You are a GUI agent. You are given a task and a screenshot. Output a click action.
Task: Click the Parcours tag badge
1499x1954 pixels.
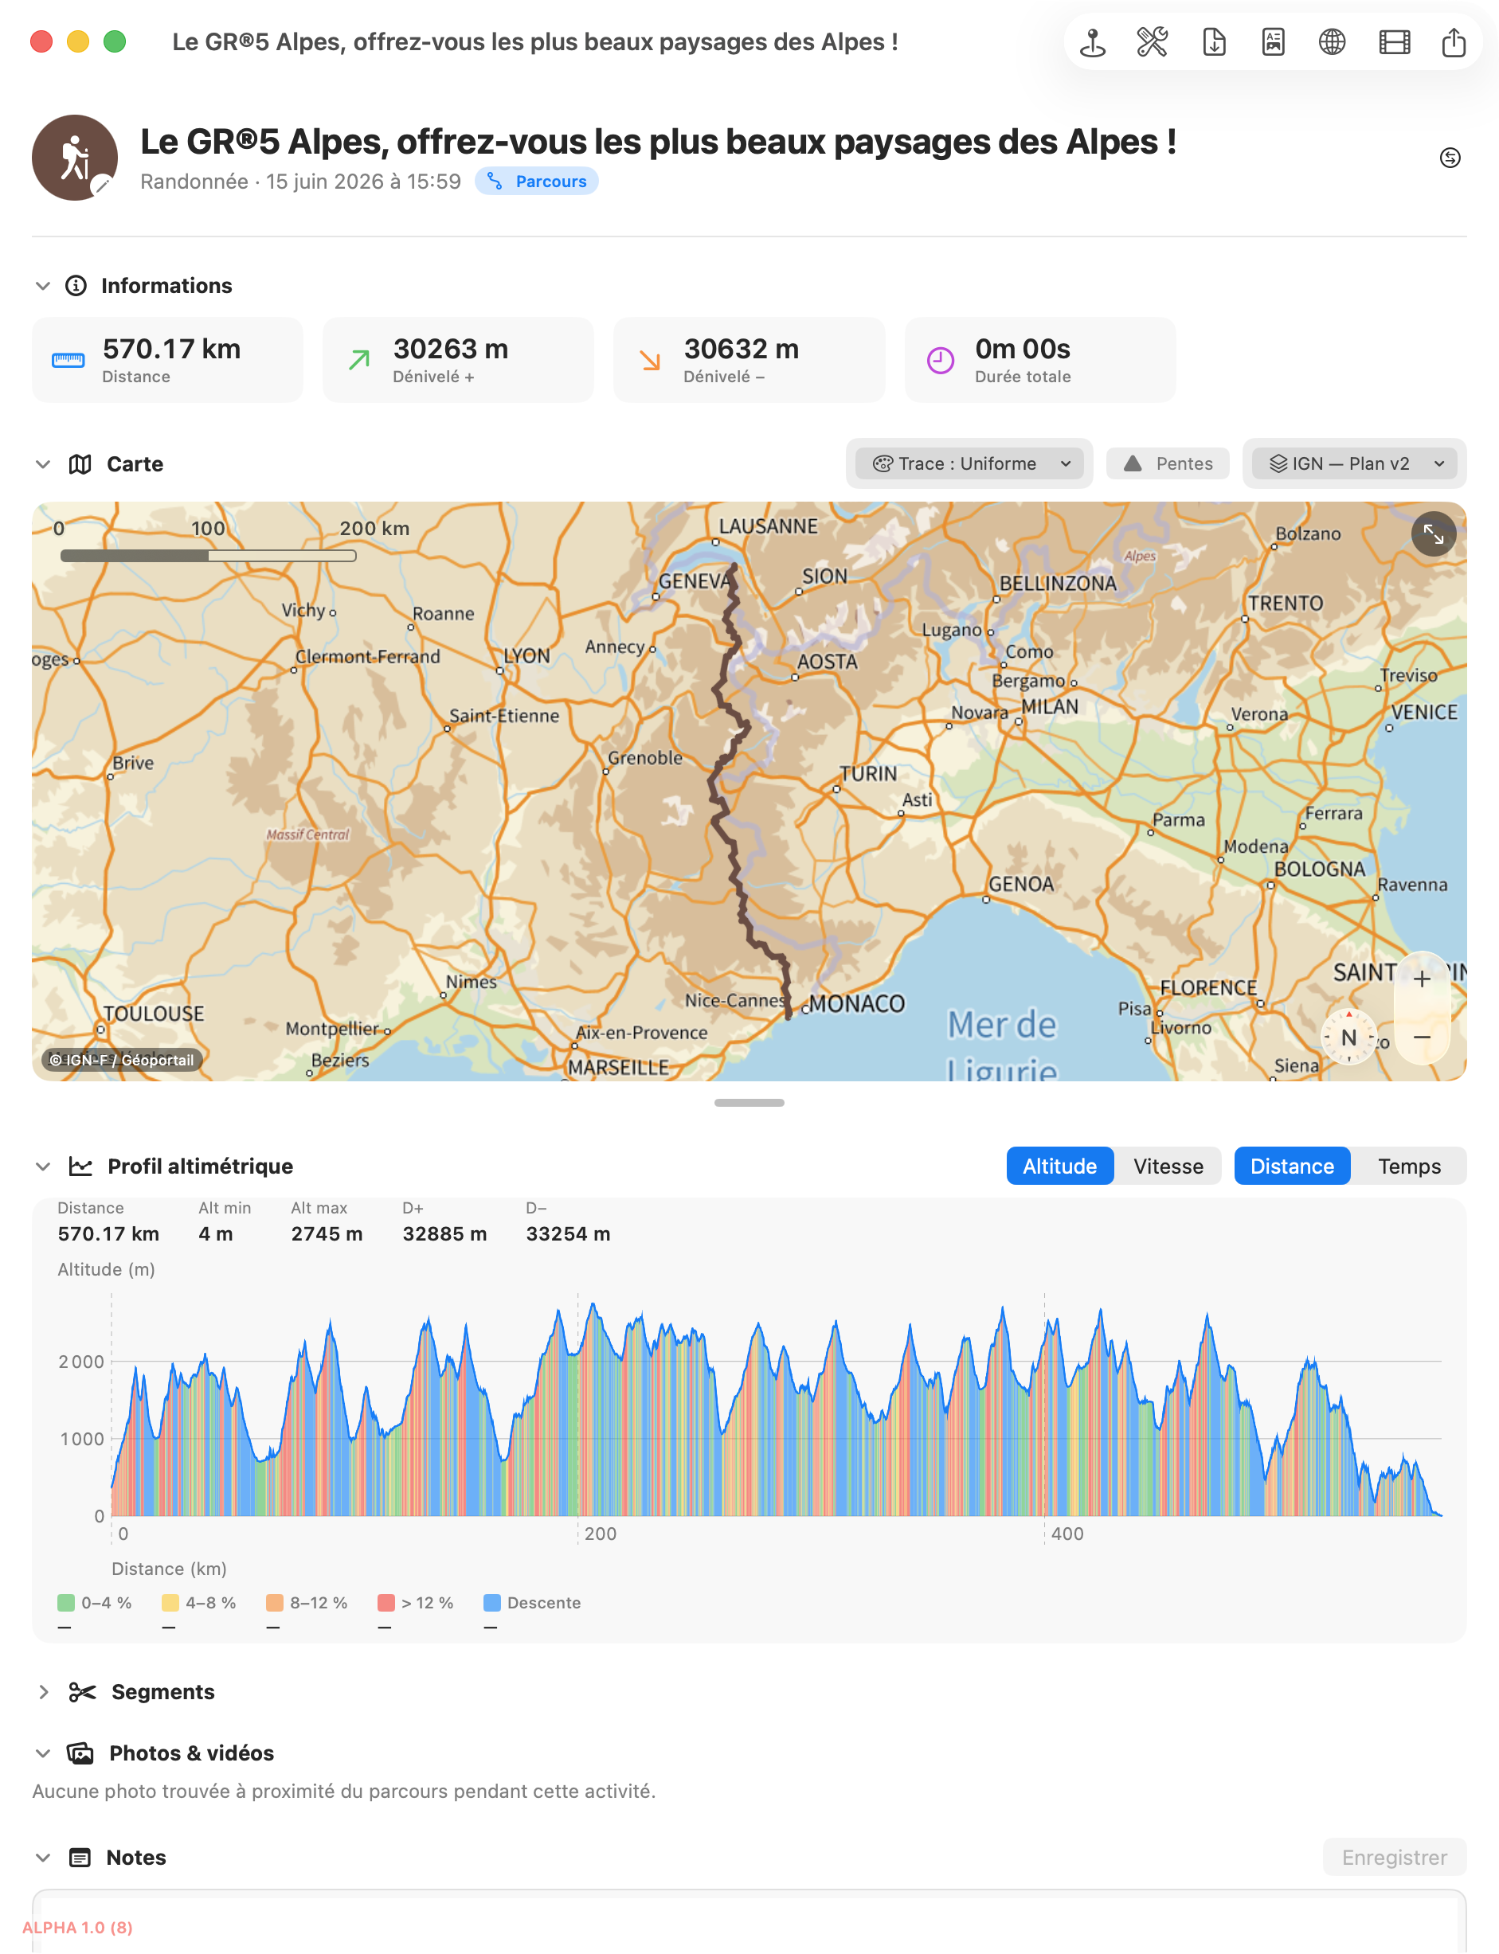pyautogui.click(x=536, y=181)
